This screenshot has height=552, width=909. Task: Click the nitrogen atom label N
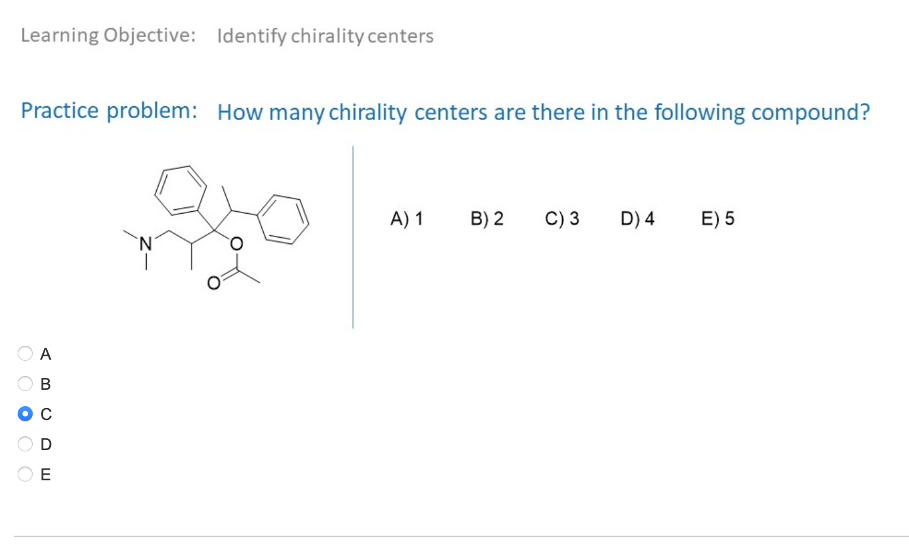point(145,242)
